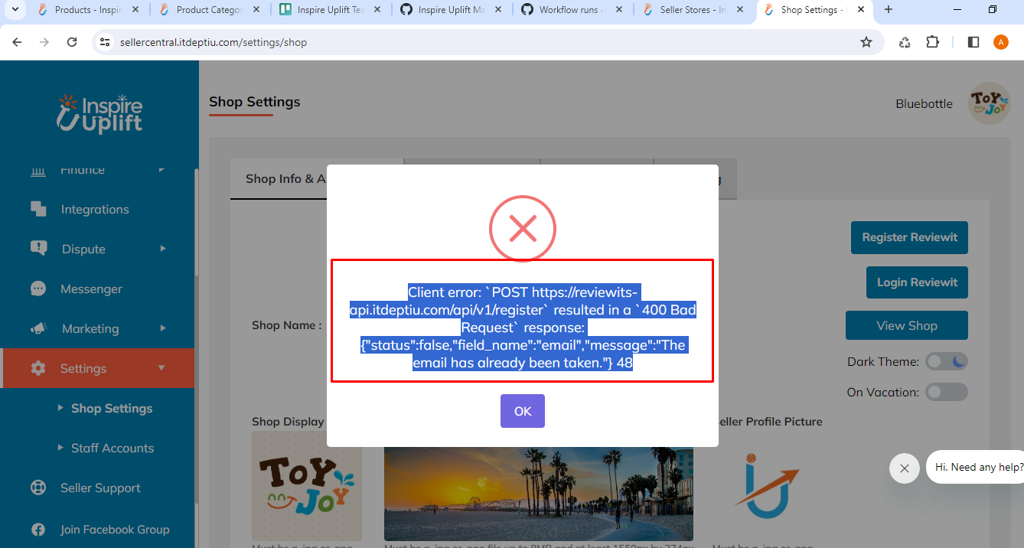Expand the Marketing submenu arrow
Screen dimensions: 1024x548
click(162, 328)
